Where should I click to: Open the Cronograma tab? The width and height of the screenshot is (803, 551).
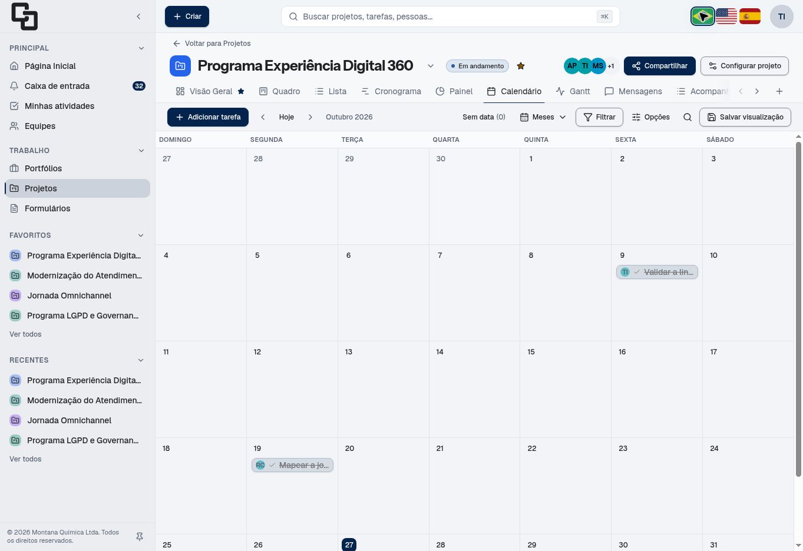tap(391, 91)
